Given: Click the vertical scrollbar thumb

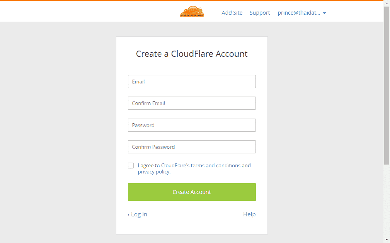Looking at the screenshot, I should 387,85.
